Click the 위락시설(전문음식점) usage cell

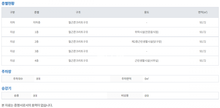146,32
